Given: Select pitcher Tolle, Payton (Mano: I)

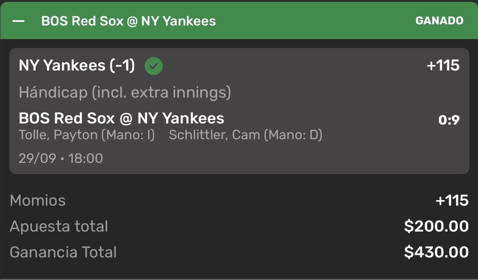Looking at the screenshot, I should (x=86, y=135).
